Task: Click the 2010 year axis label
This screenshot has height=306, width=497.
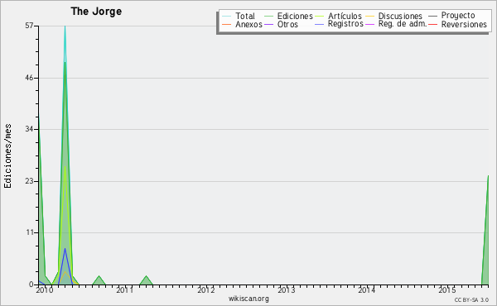Action: point(45,289)
